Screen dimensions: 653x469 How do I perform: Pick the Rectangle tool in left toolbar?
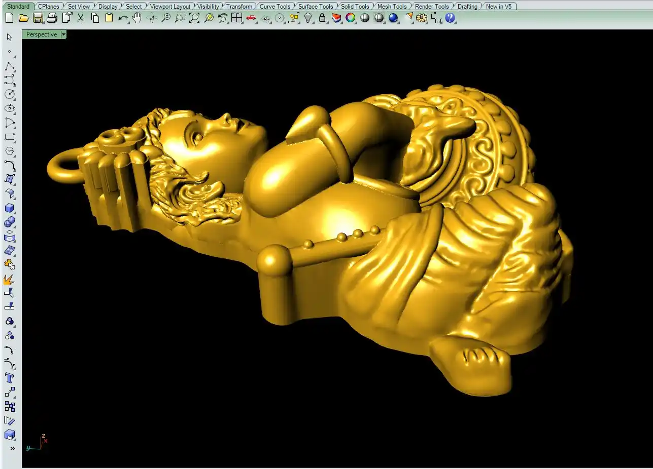pyautogui.click(x=10, y=137)
